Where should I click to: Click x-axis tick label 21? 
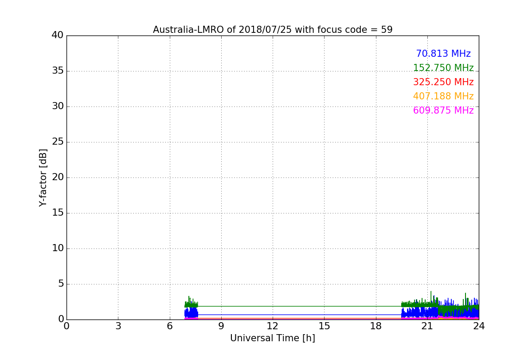tap(427, 326)
